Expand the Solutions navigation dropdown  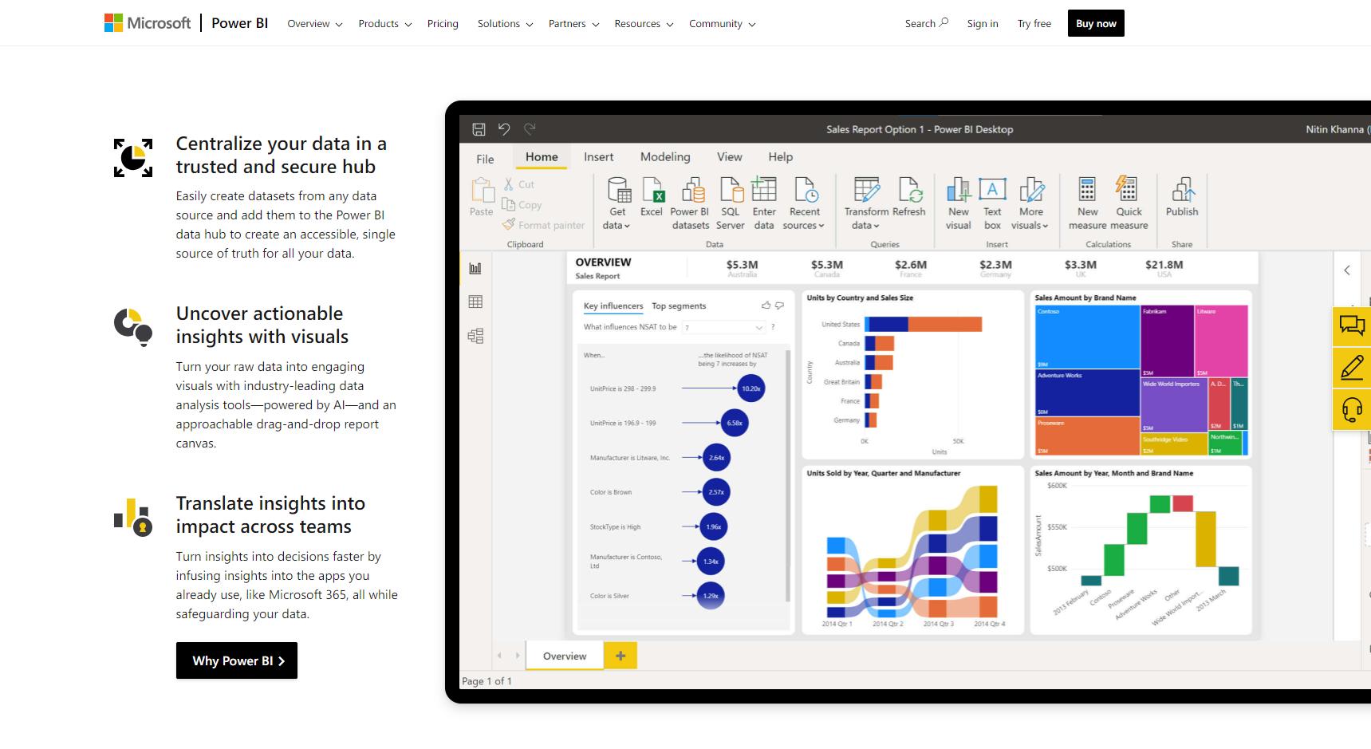505,24
